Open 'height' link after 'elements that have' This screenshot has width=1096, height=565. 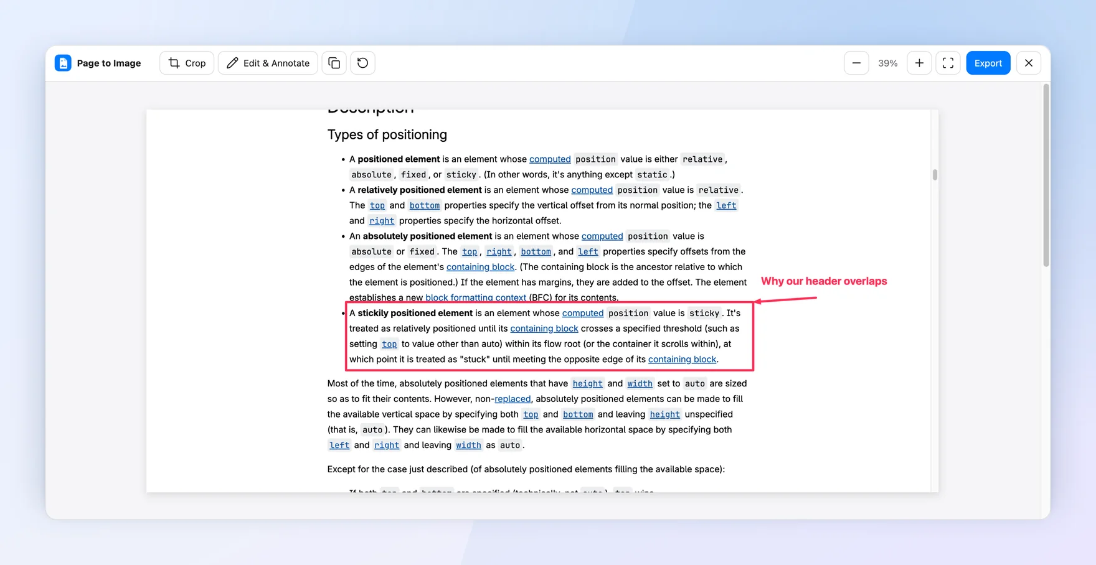[x=588, y=384]
